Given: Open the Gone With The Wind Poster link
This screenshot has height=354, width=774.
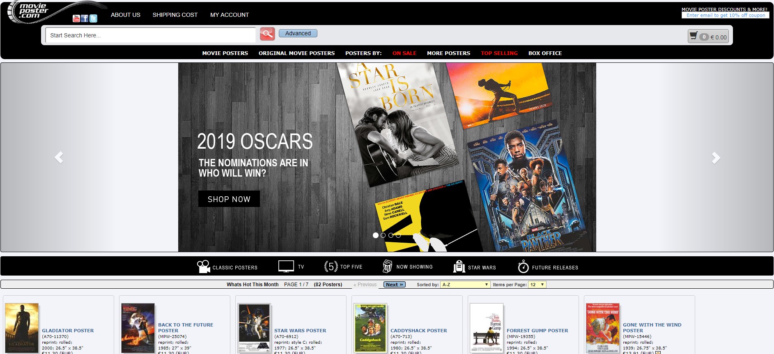Looking at the screenshot, I should [x=652, y=328].
